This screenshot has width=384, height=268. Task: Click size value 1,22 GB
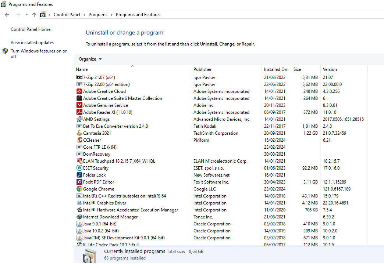tap(310, 133)
